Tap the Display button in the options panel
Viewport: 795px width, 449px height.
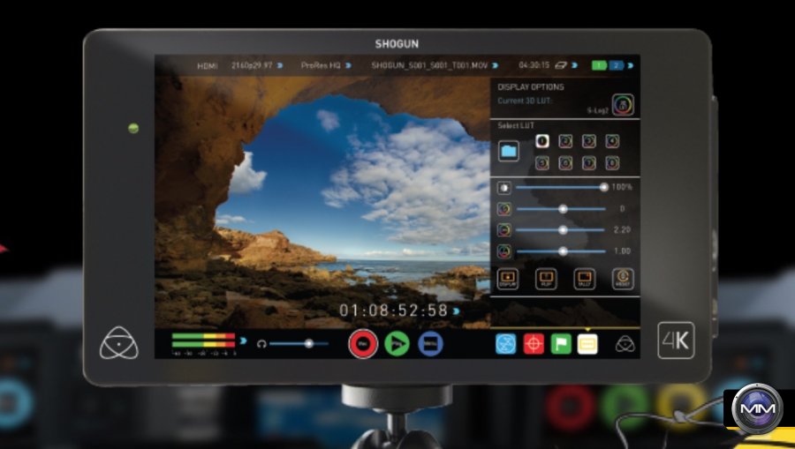(x=508, y=279)
